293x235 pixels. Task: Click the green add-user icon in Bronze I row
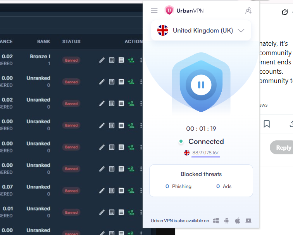131,60
